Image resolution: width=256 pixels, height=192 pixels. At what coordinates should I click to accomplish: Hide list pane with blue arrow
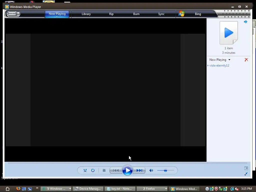[x=245, y=22]
